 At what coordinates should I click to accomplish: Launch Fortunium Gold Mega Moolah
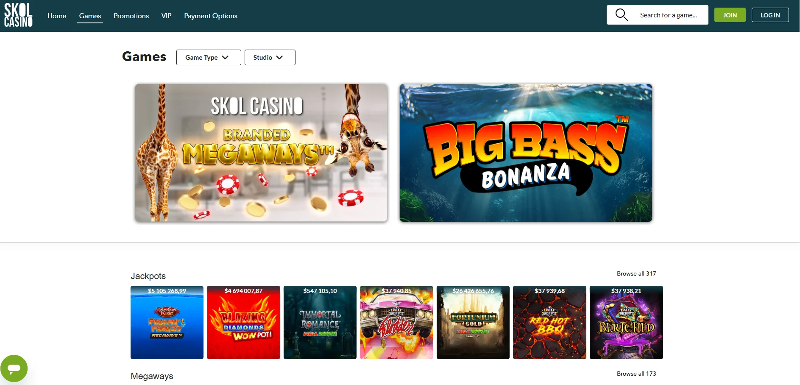pyautogui.click(x=473, y=322)
